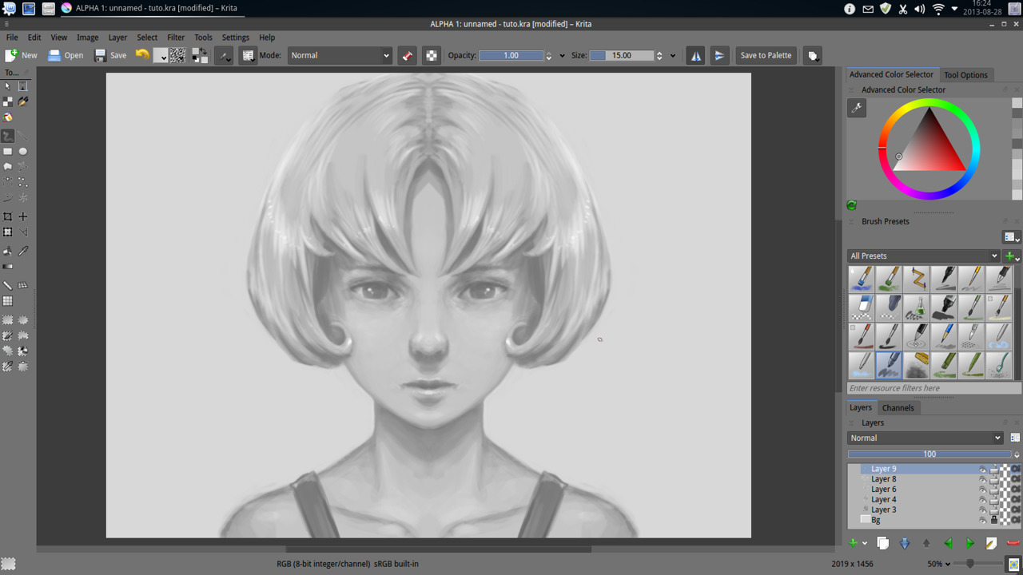Choose the Crop tool
The image size is (1023, 575).
click(8, 216)
